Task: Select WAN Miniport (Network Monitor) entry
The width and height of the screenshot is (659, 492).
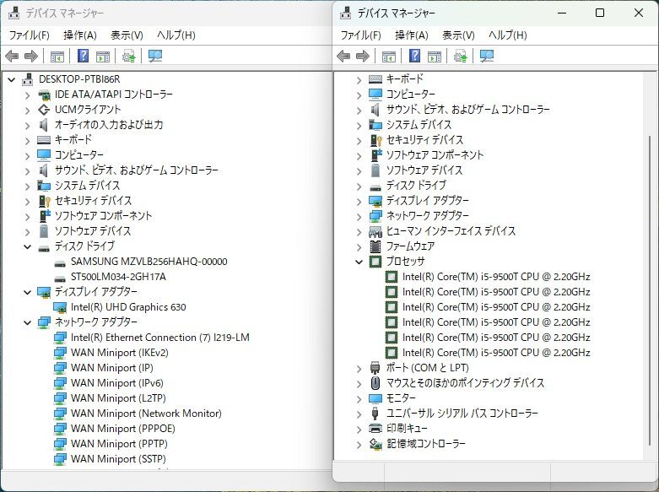Action: 146,414
